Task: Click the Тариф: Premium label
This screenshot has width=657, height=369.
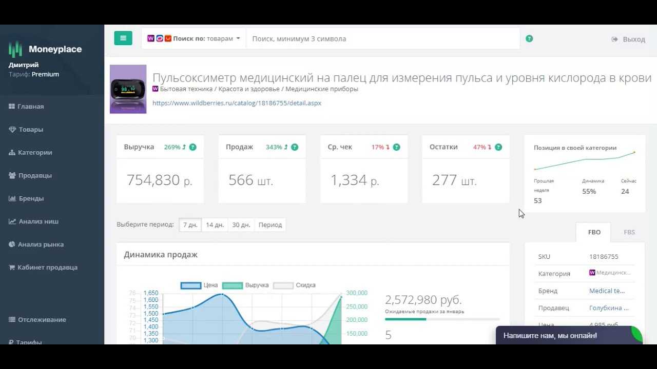Action: pyautogui.click(x=34, y=74)
